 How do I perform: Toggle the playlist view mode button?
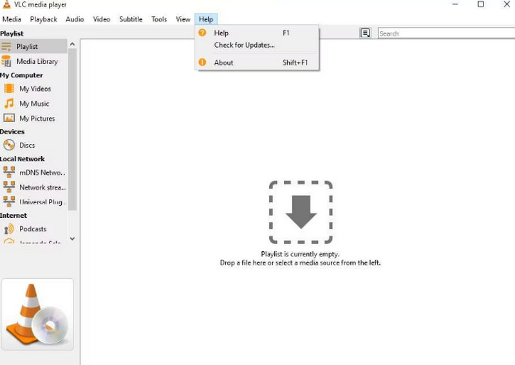click(366, 33)
